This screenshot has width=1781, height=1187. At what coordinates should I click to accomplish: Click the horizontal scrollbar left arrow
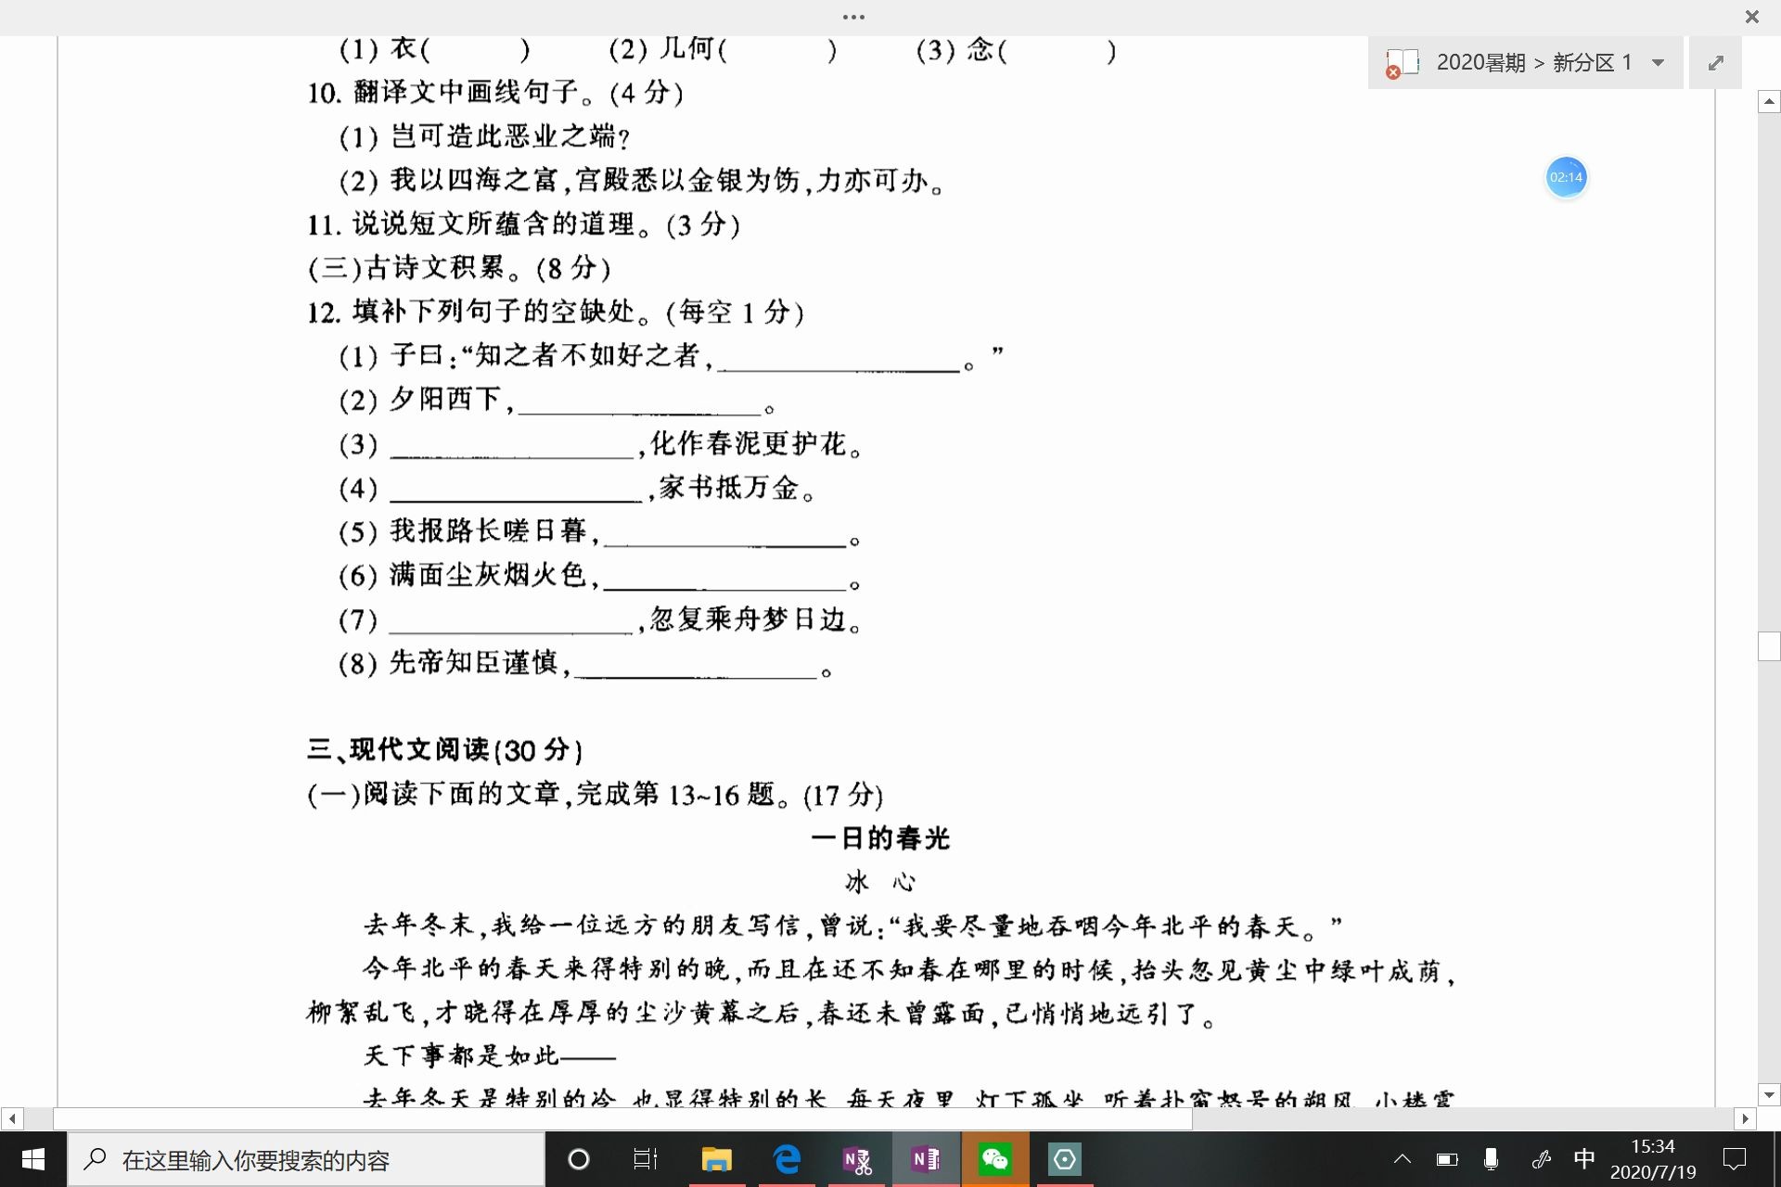point(11,1119)
